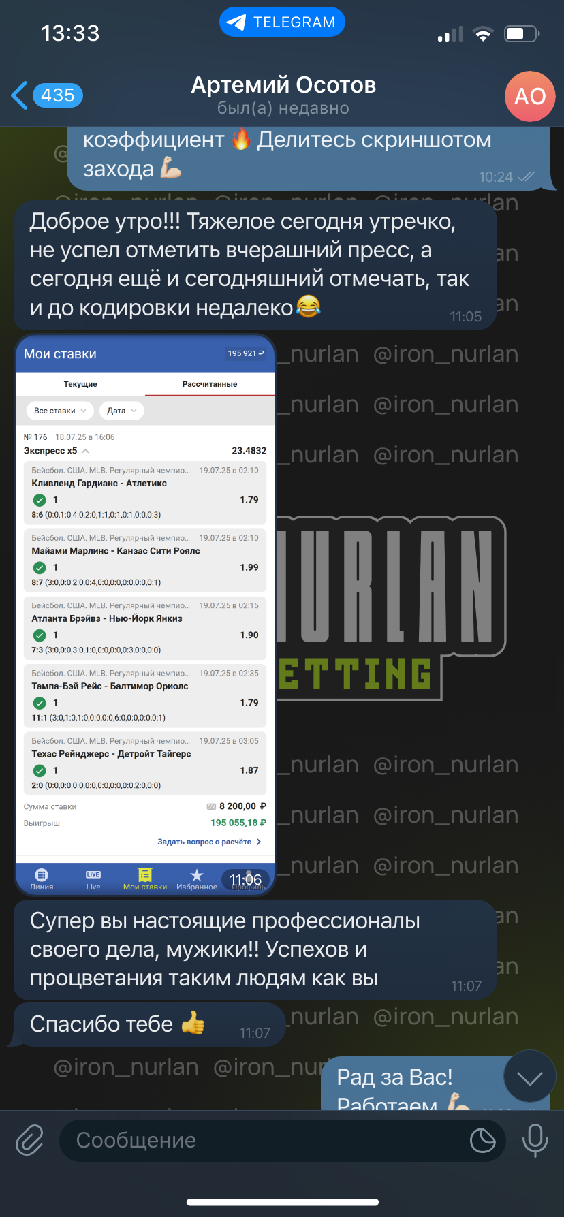The height and width of the screenshot is (1217, 564).
Task: Collapse the Экспресс x5 chevron
Action: pyautogui.click(x=85, y=451)
